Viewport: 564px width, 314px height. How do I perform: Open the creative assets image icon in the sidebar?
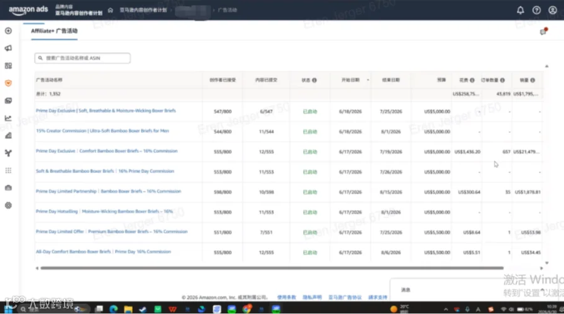click(8, 101)
